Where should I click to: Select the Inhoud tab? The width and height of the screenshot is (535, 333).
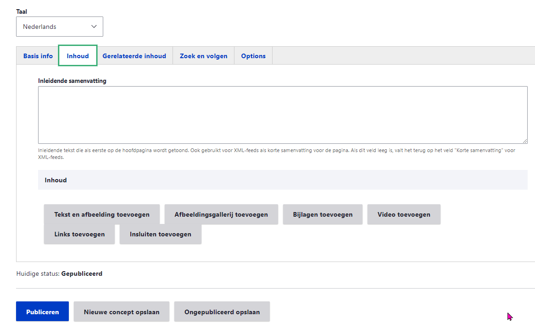(x=78, y=56)
